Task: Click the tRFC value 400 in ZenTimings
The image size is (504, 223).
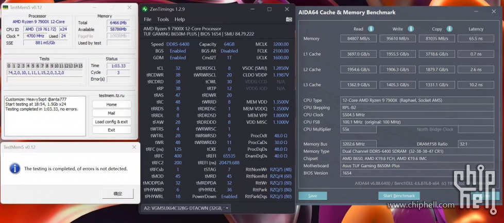Action: point(178,156)
